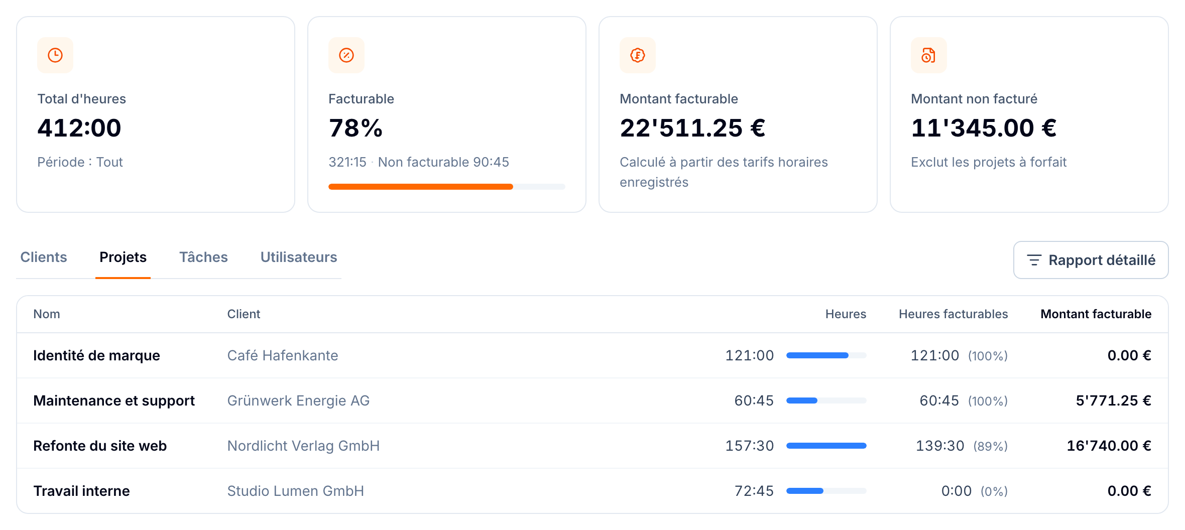Click the 72:45 hours value
The width and height of the screenshot is (1185, 530).
point(754,491)
